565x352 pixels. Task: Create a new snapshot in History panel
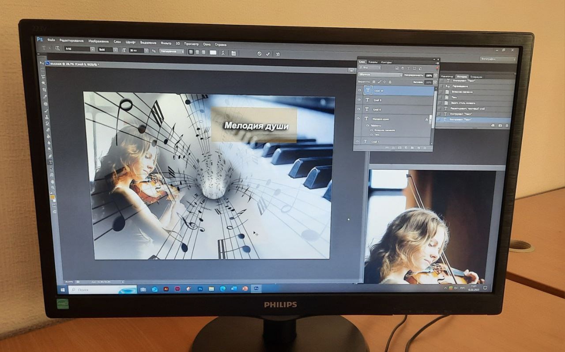(500, 126)
